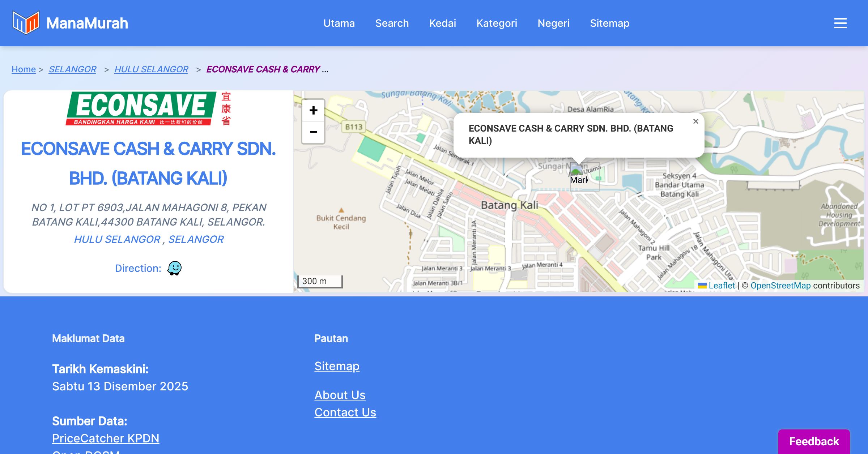Open HULU SELANGOR breadcrumb link
This screenshot has height=454, width=868.
pos(151,69)
